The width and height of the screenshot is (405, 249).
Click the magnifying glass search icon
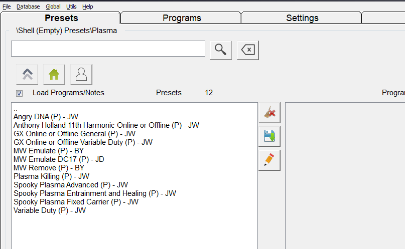click(221, 50)
